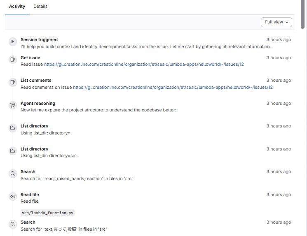Click the Agent reasoning icon
The height and width of the screenshot is (236, 307).
[x=13, y=105]
